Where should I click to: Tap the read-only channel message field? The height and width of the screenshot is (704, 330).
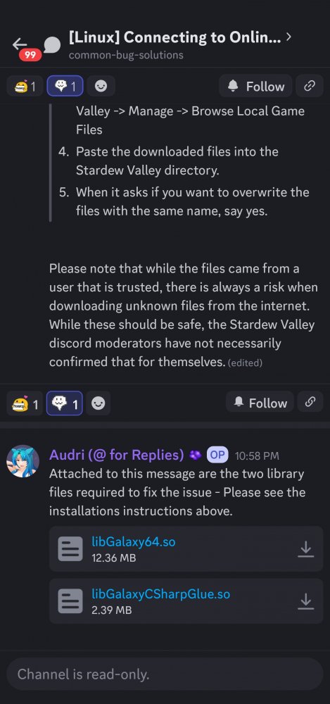click(165, 674)
